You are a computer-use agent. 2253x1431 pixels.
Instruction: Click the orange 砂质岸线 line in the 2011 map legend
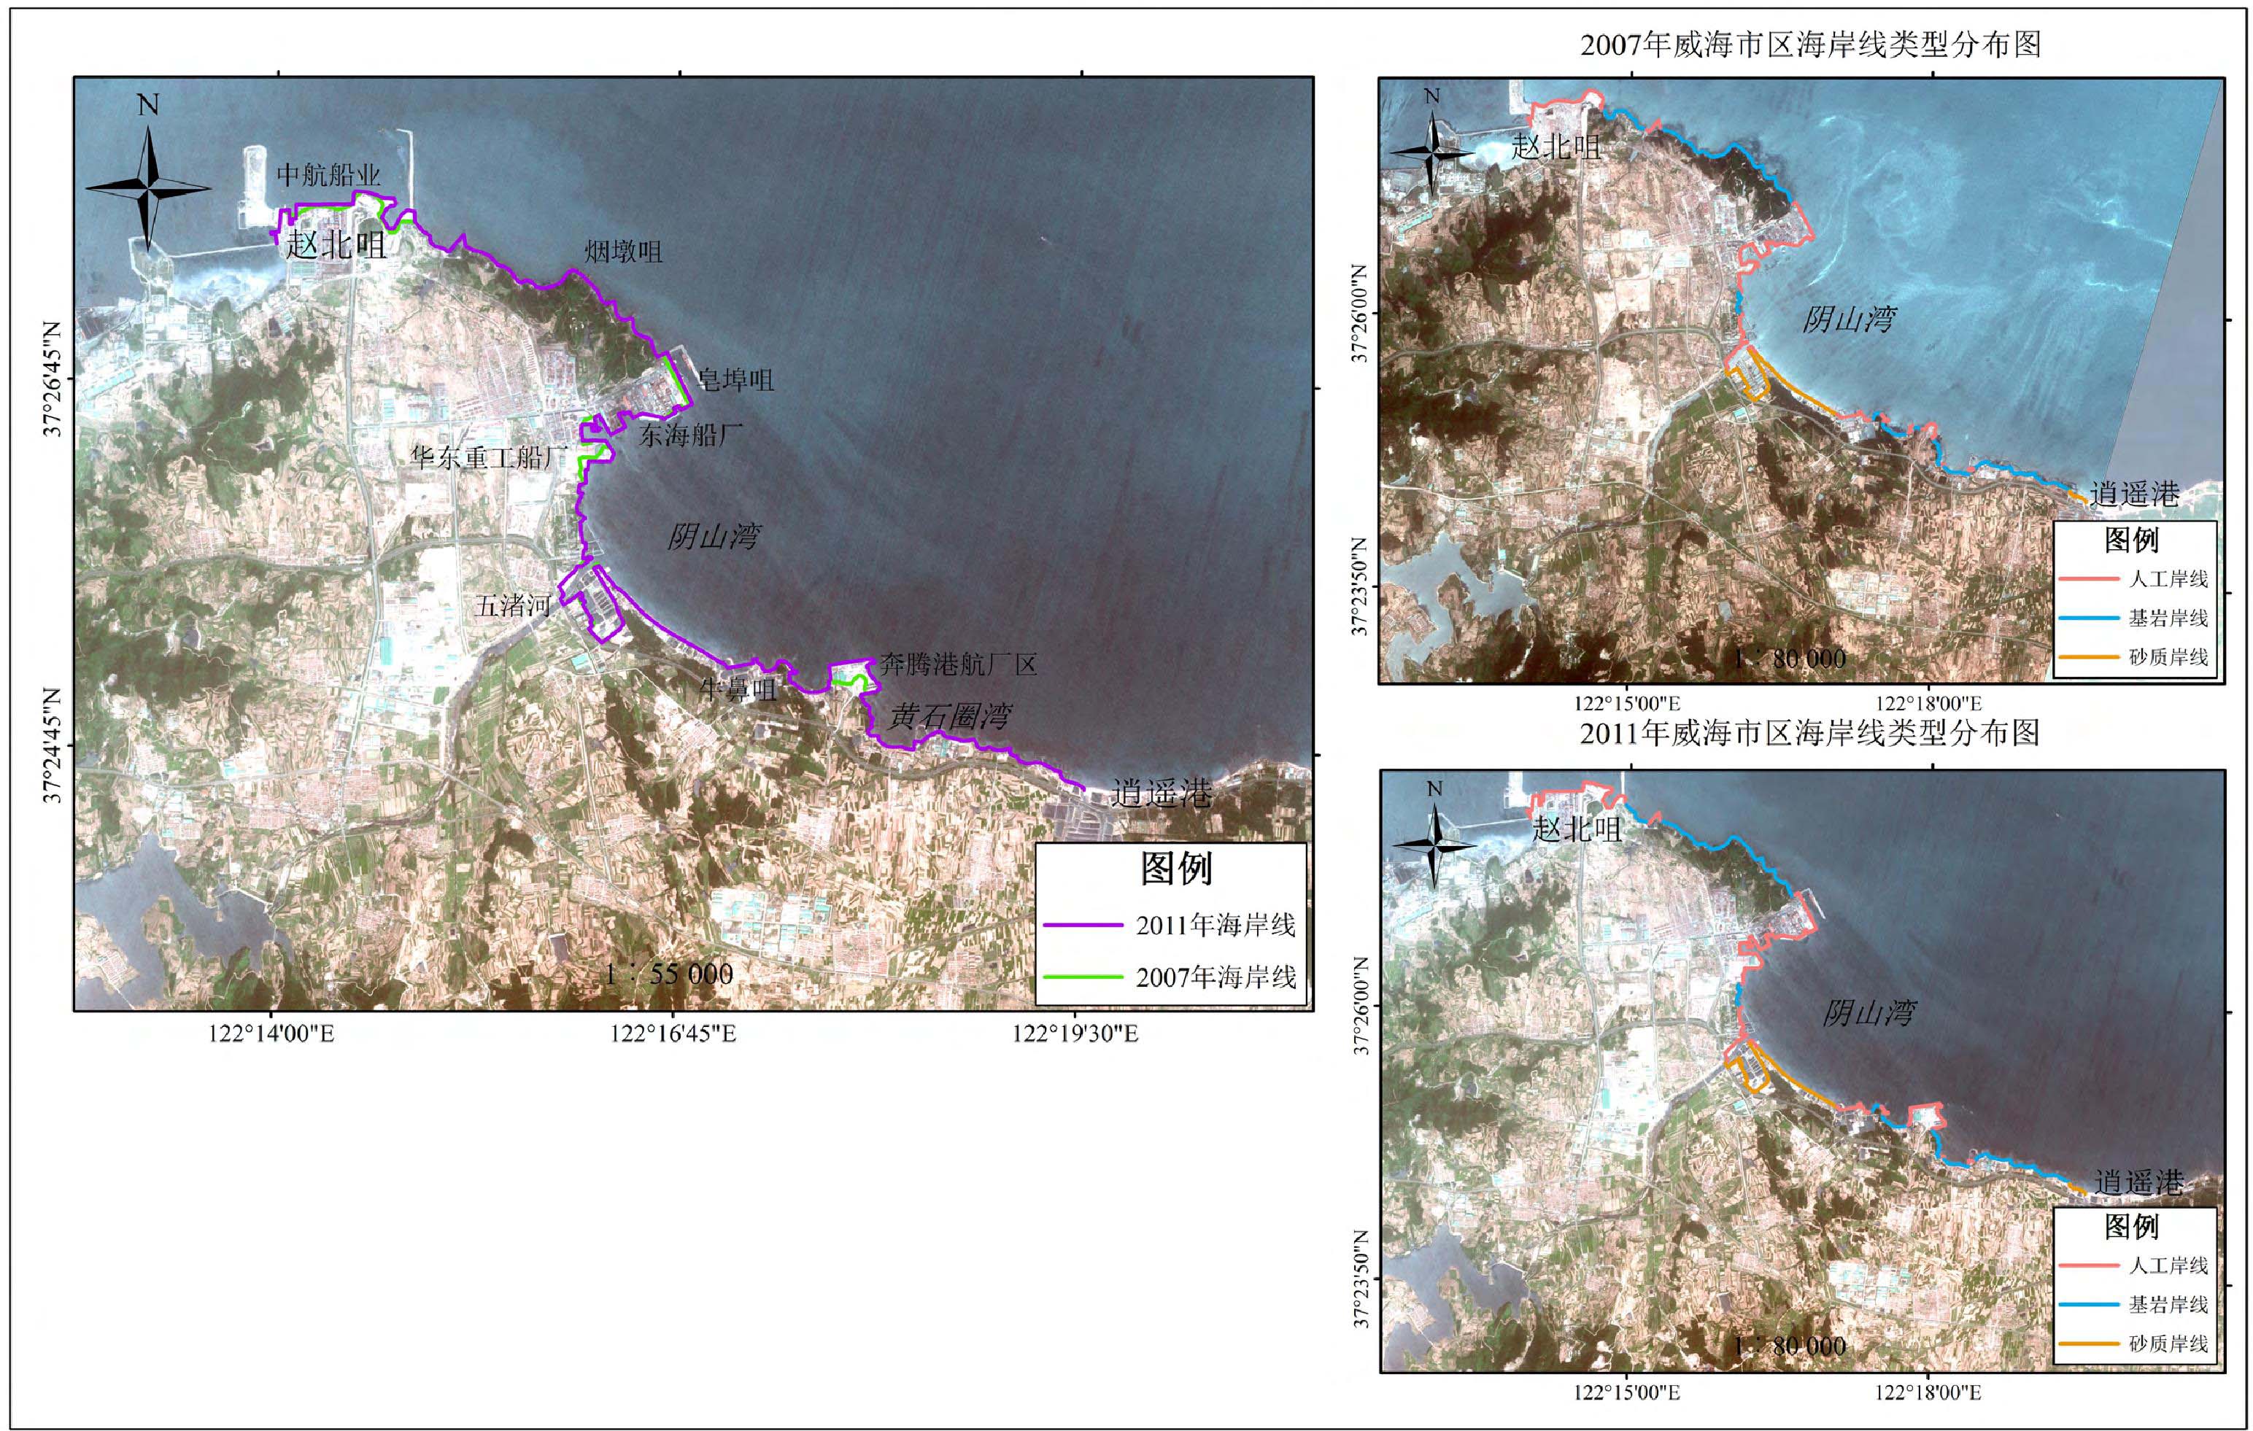pos(2088,1344)
